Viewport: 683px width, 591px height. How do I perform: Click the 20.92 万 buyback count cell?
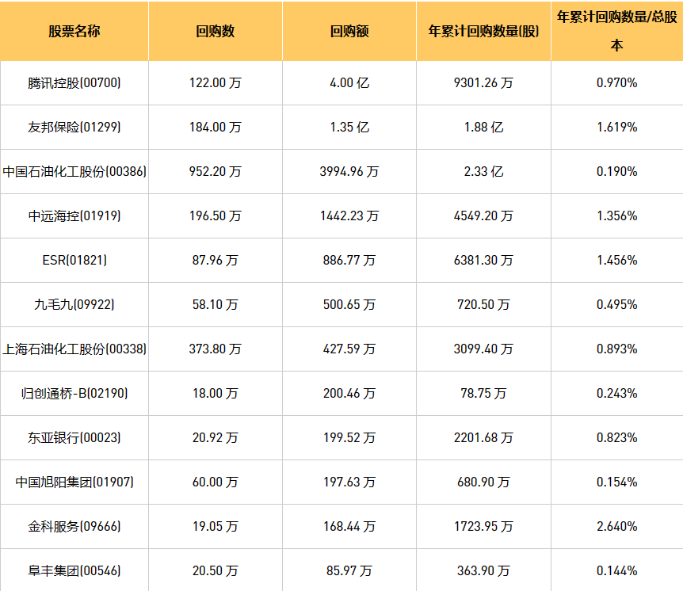[216, 437]
